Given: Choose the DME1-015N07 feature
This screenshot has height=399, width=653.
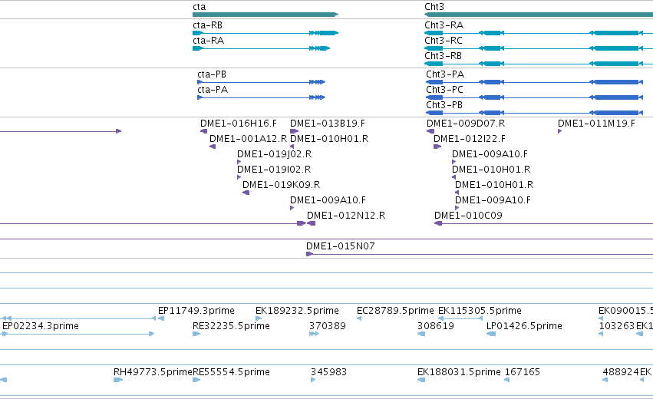Looking at the screenshot, I should (340, 246).
